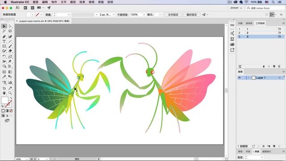Open the zoom level 48% dropdown

(x=27, y=159)
